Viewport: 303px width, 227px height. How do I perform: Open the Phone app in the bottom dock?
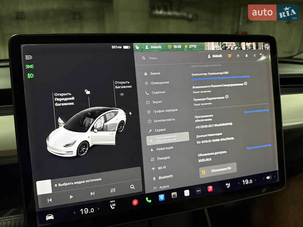[x=148, y=201]
